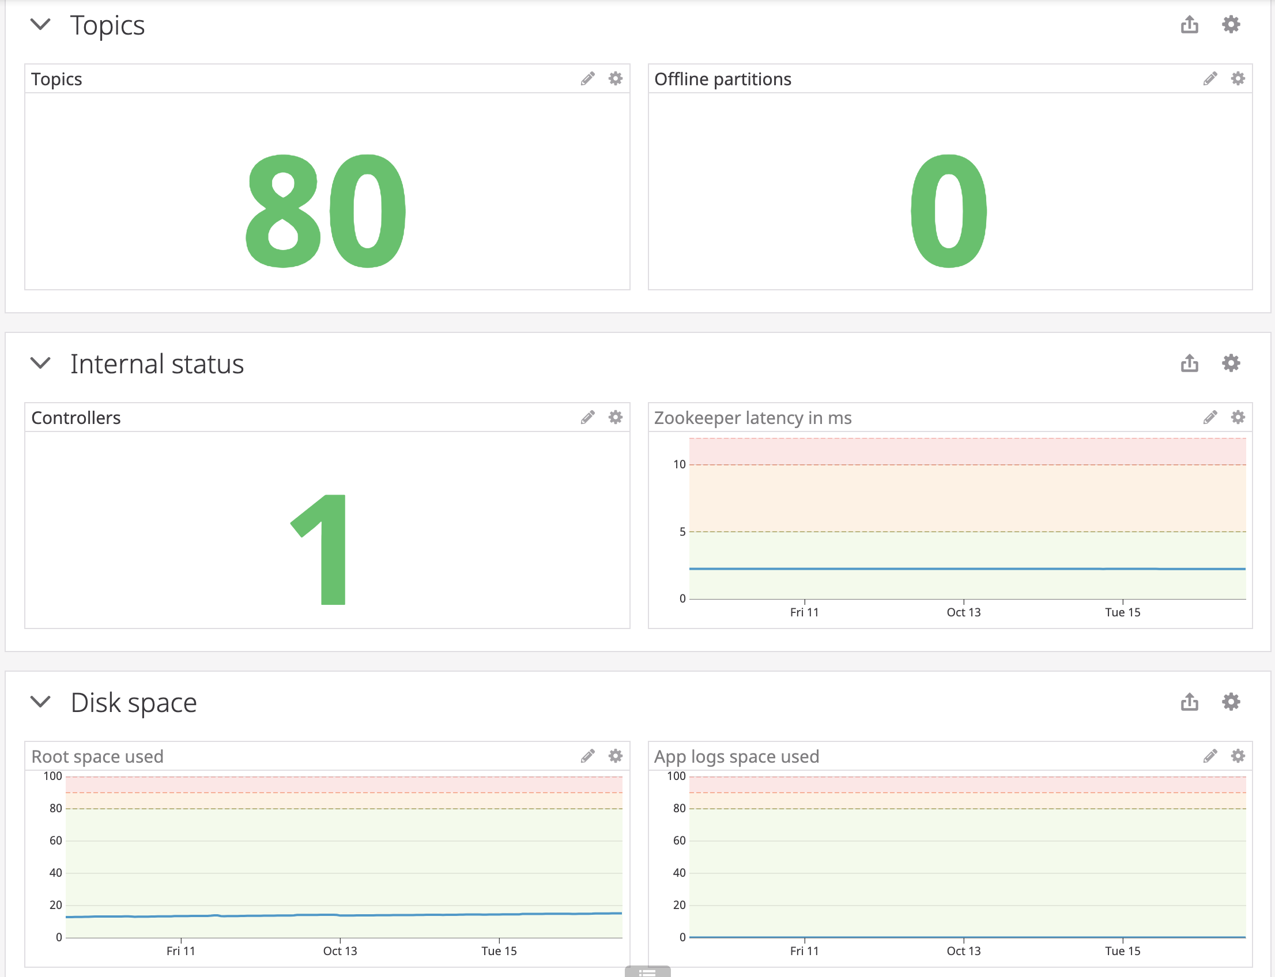Open Disk space section gear settings
Screen dimensions: 1275x977
(x=1231, y=702)
